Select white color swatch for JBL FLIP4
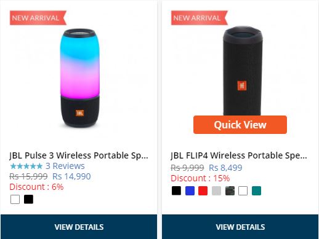 [x=243, y=190]
